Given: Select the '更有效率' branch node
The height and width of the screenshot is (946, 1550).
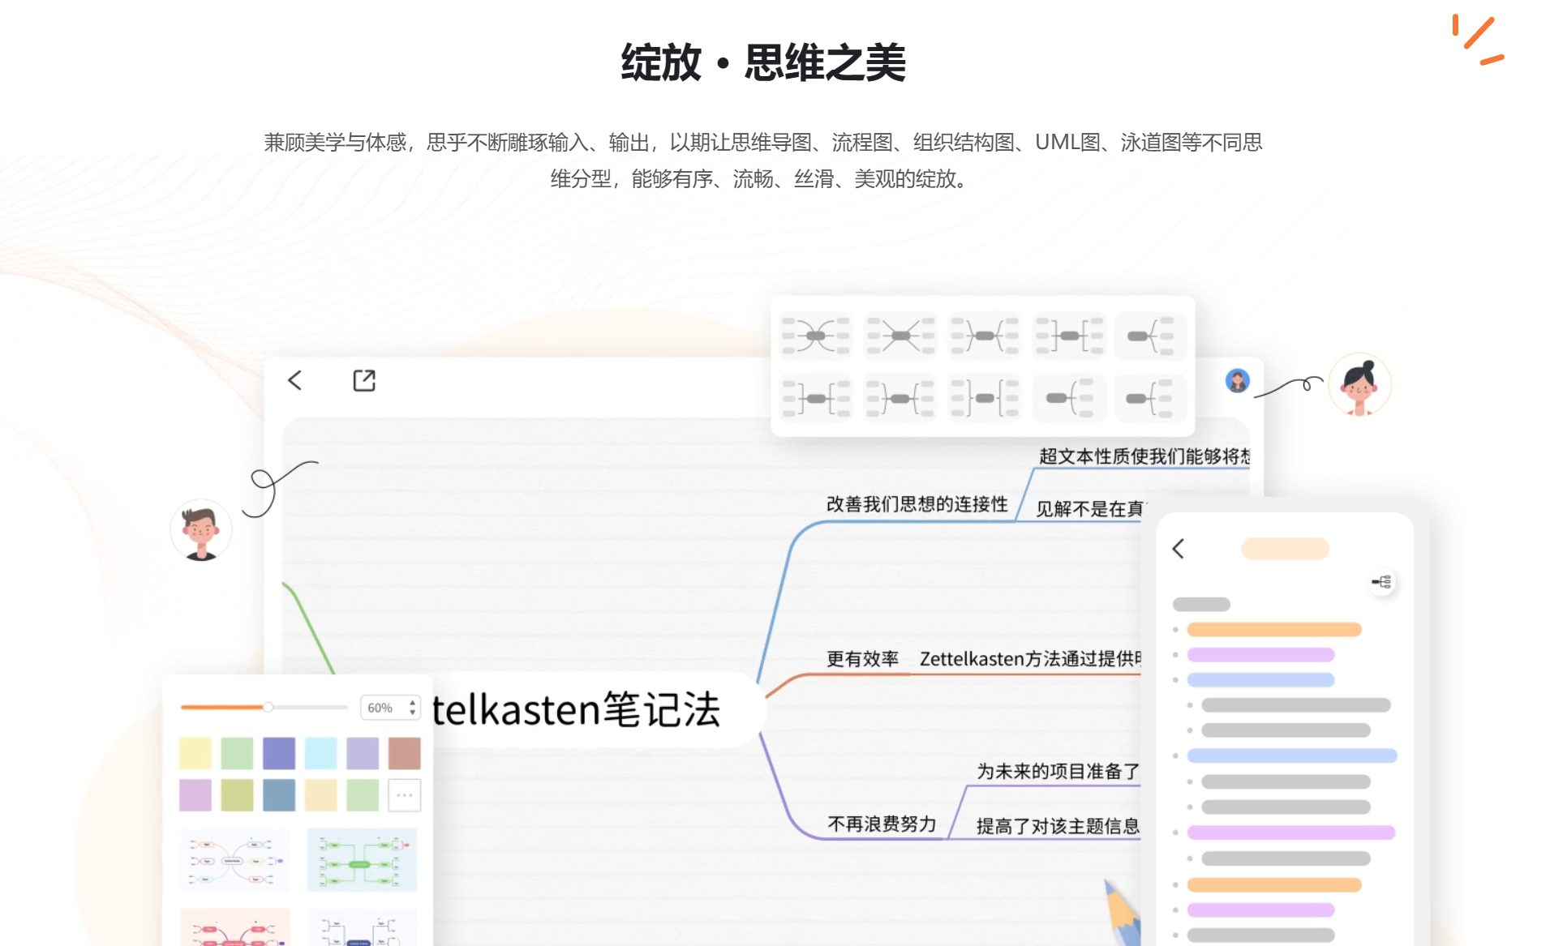Looking at the screenshot, I should (x=862, y=659).
